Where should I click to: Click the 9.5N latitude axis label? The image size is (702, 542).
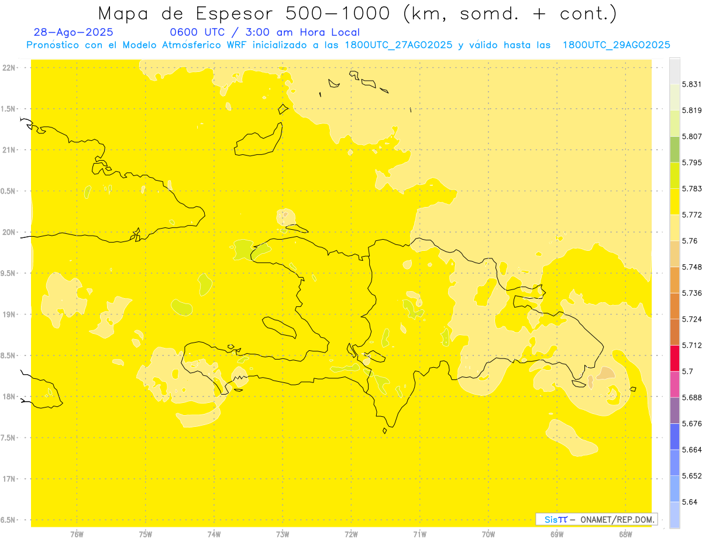pyautogui.click(x=8, y=273)
